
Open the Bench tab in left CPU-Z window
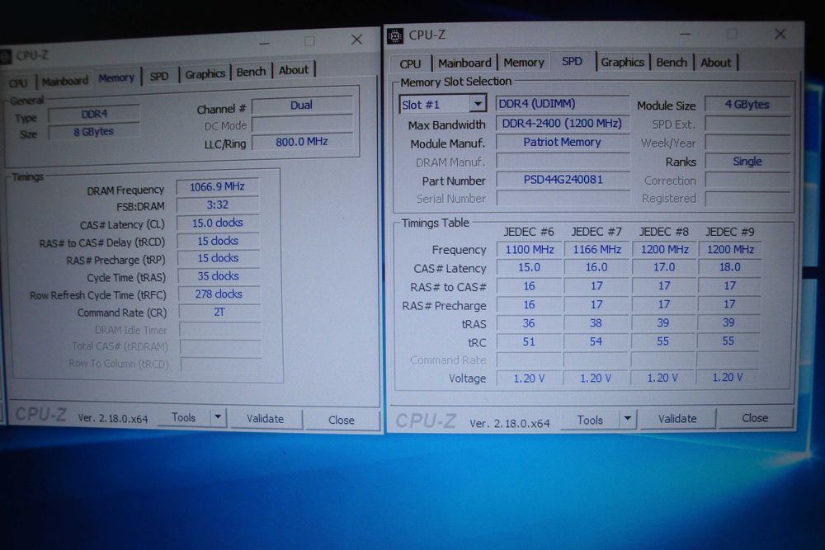click(251, 72)
